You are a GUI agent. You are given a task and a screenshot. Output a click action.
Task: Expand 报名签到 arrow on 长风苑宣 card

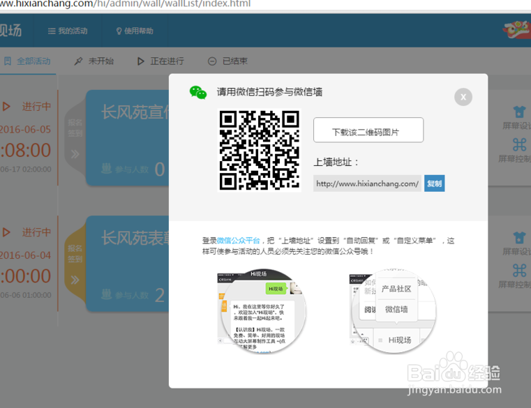coord(75,154)
